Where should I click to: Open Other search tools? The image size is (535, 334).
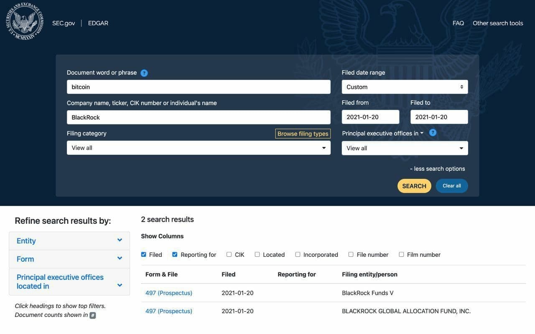pos(498,23)
